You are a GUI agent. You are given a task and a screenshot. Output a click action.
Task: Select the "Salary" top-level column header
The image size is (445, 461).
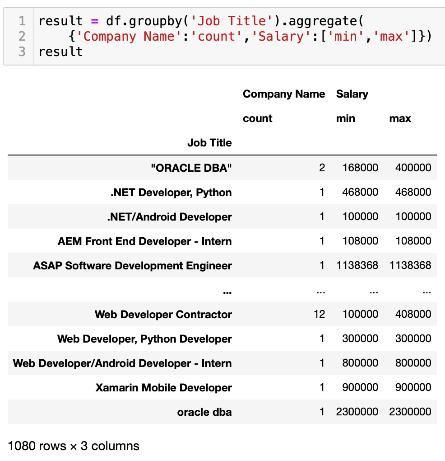pyautogui.click(x=352, y=94)
